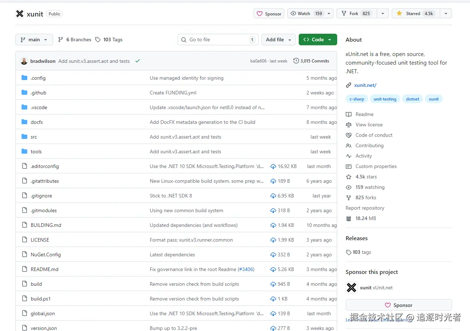Click the Watch button with eye icon
The image size is (470, 331).
[306, 14]
